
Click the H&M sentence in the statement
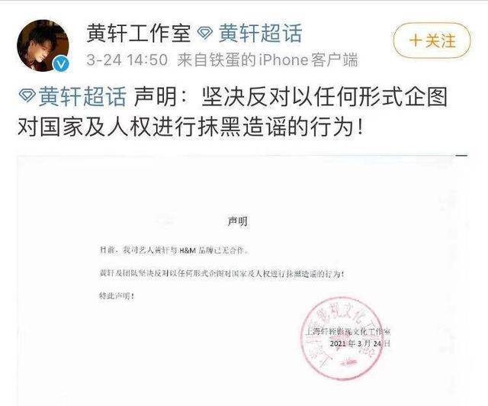tap(175, 250)
